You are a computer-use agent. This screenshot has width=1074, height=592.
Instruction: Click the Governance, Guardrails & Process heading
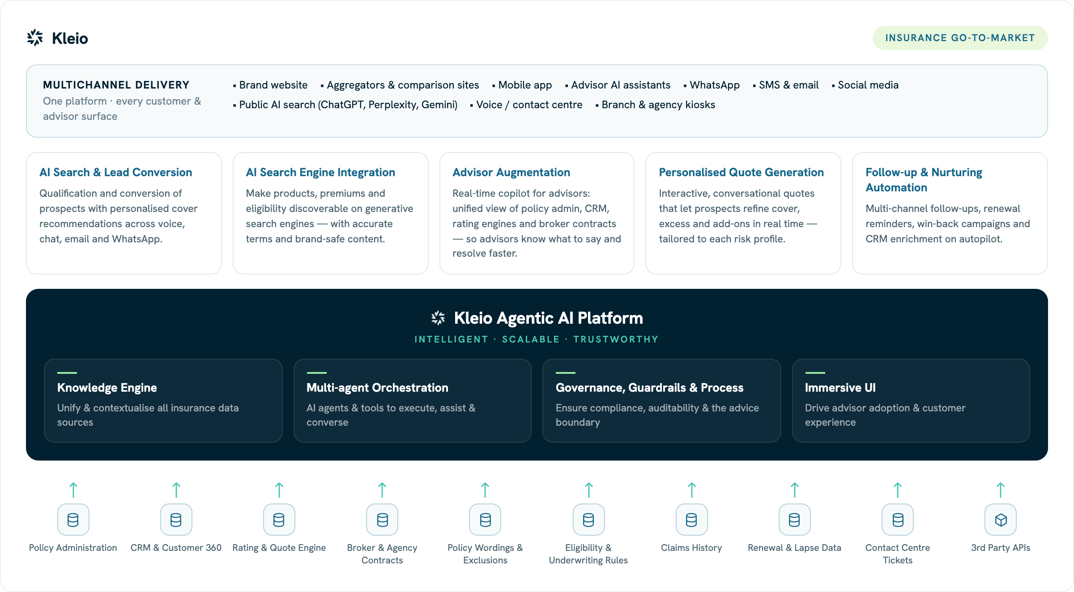(649, 388)
